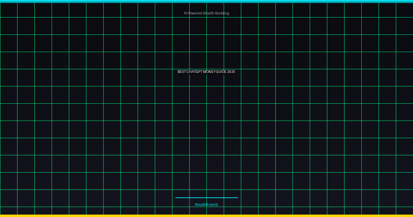
Task: Click the cyan bar along the top edge
Action: (x=206, y=1)
